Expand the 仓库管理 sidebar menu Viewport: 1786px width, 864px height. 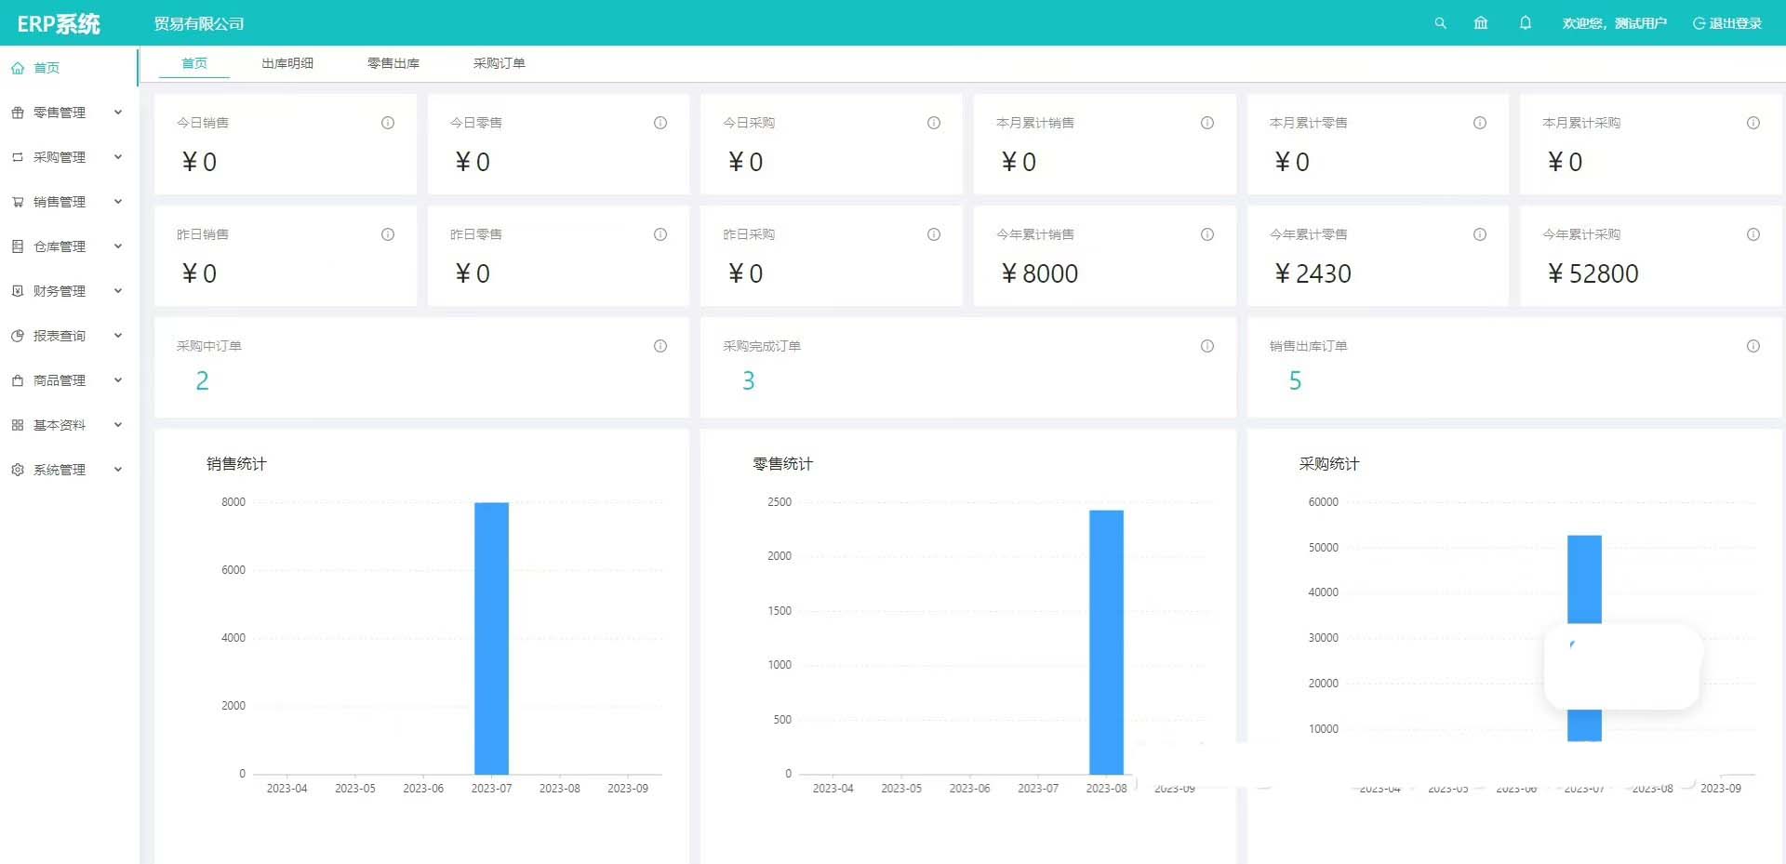[67, 246]
